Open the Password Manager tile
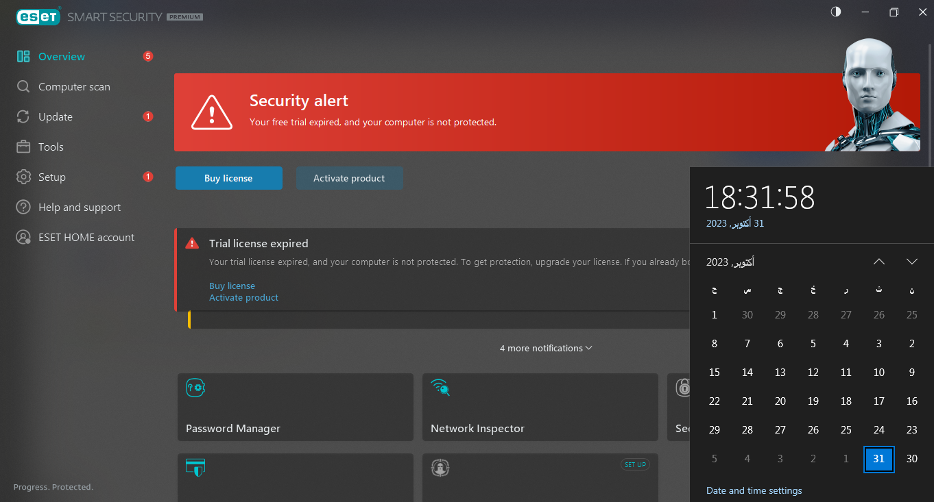Image resolution: width=934 pixels, height=502 pixels. 296,407
